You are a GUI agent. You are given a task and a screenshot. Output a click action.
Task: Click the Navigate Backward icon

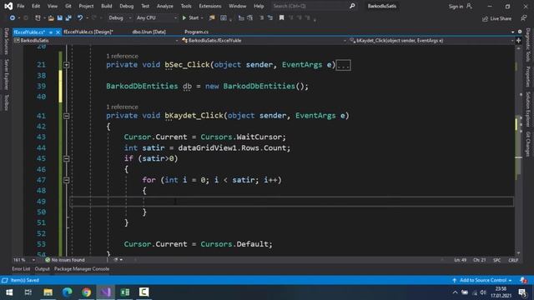tap(13, 17)
